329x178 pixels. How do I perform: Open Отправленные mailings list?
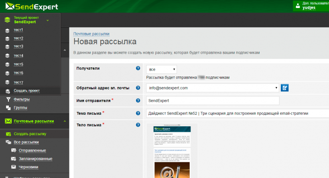(32, 150)
